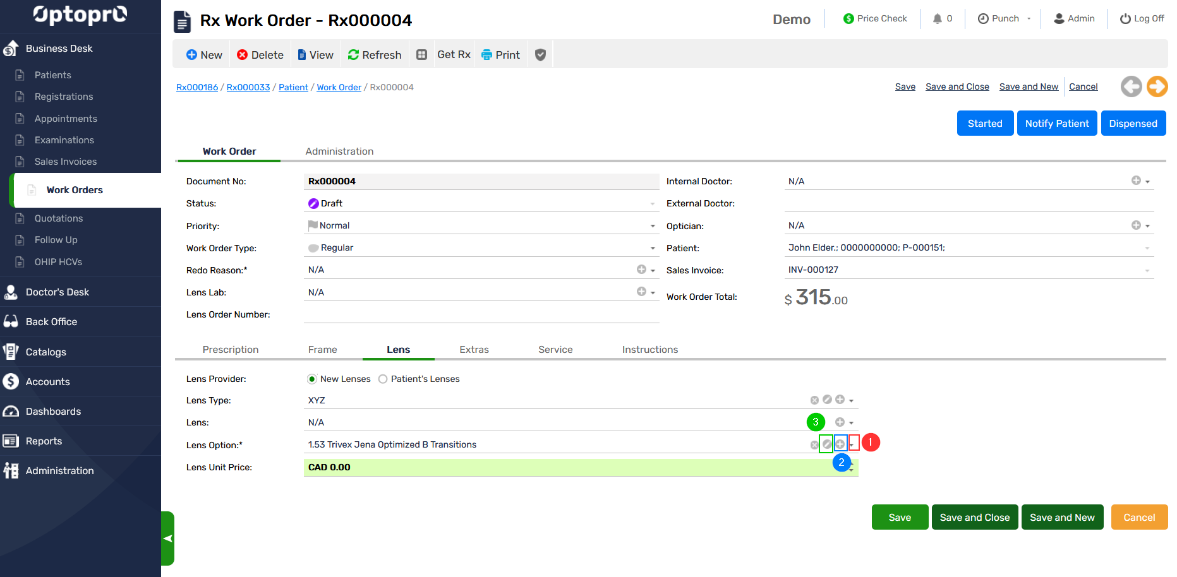Switch to the Administration tab
This screenshot has height=577, width=1177.
pyautogui.click(x=339, y=152)
